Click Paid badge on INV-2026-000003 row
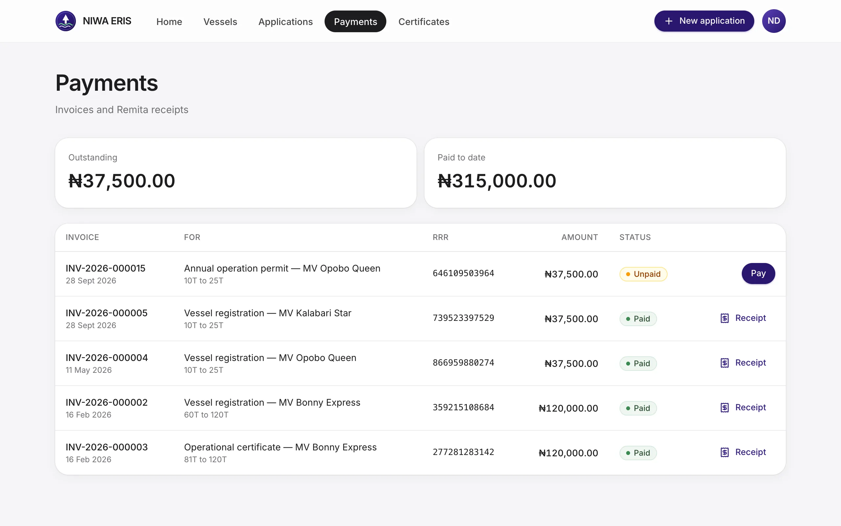 pyautogui.click(x=638, y=453)
